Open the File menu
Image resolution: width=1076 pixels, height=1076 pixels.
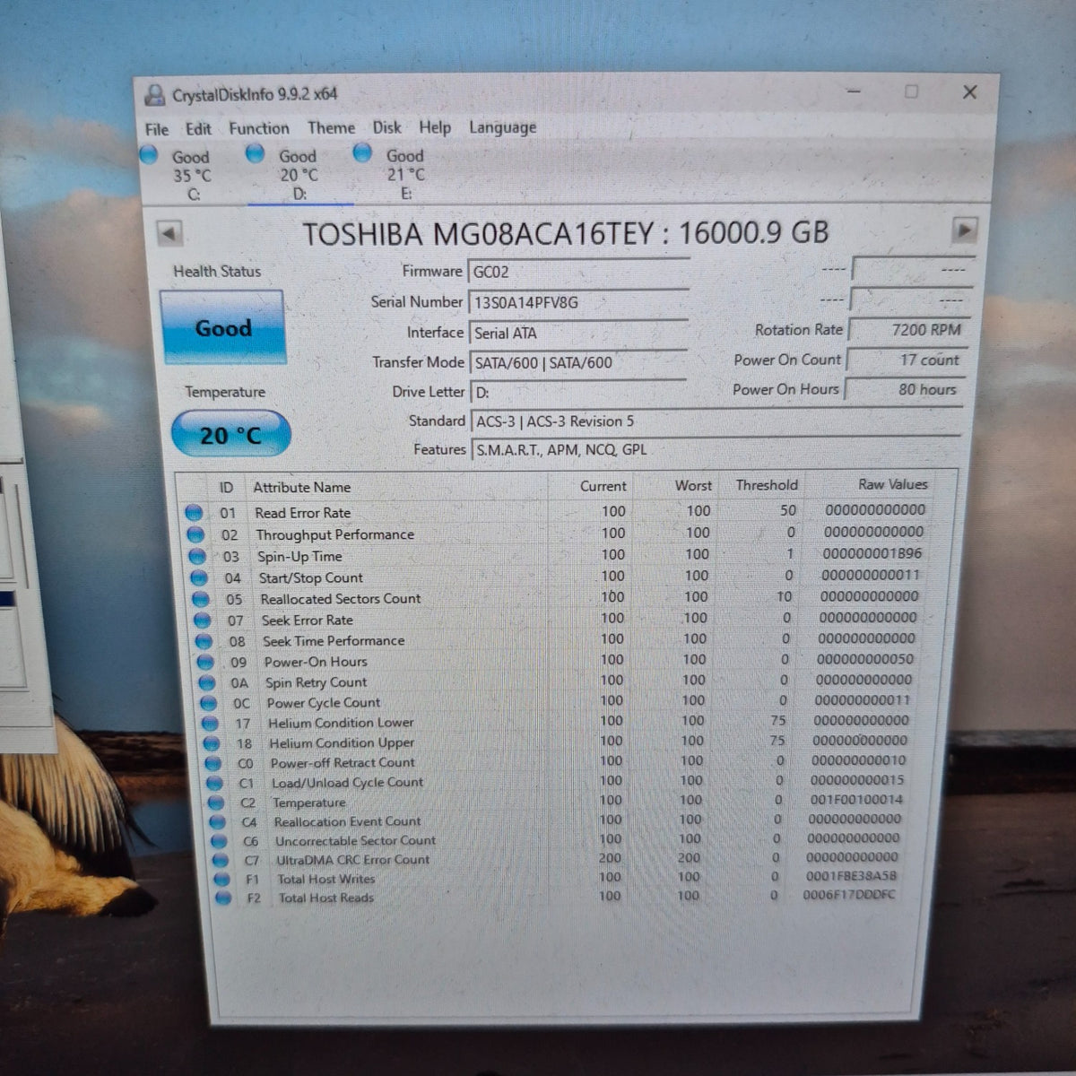(x=157, y=129)
